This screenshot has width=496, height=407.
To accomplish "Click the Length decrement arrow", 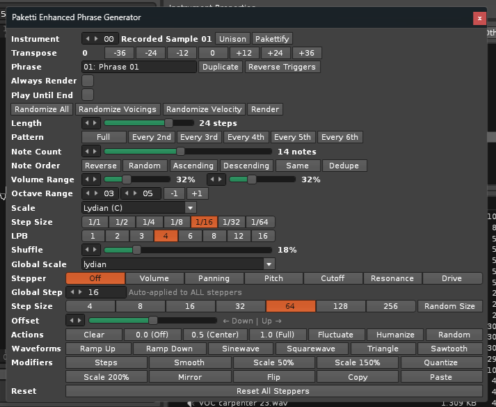I will 88,123.
